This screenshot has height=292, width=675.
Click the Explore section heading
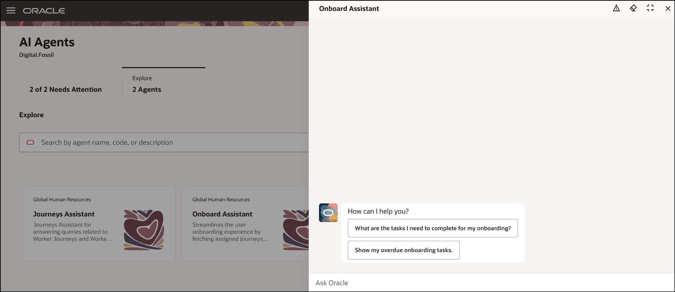(x=31, y=115)
